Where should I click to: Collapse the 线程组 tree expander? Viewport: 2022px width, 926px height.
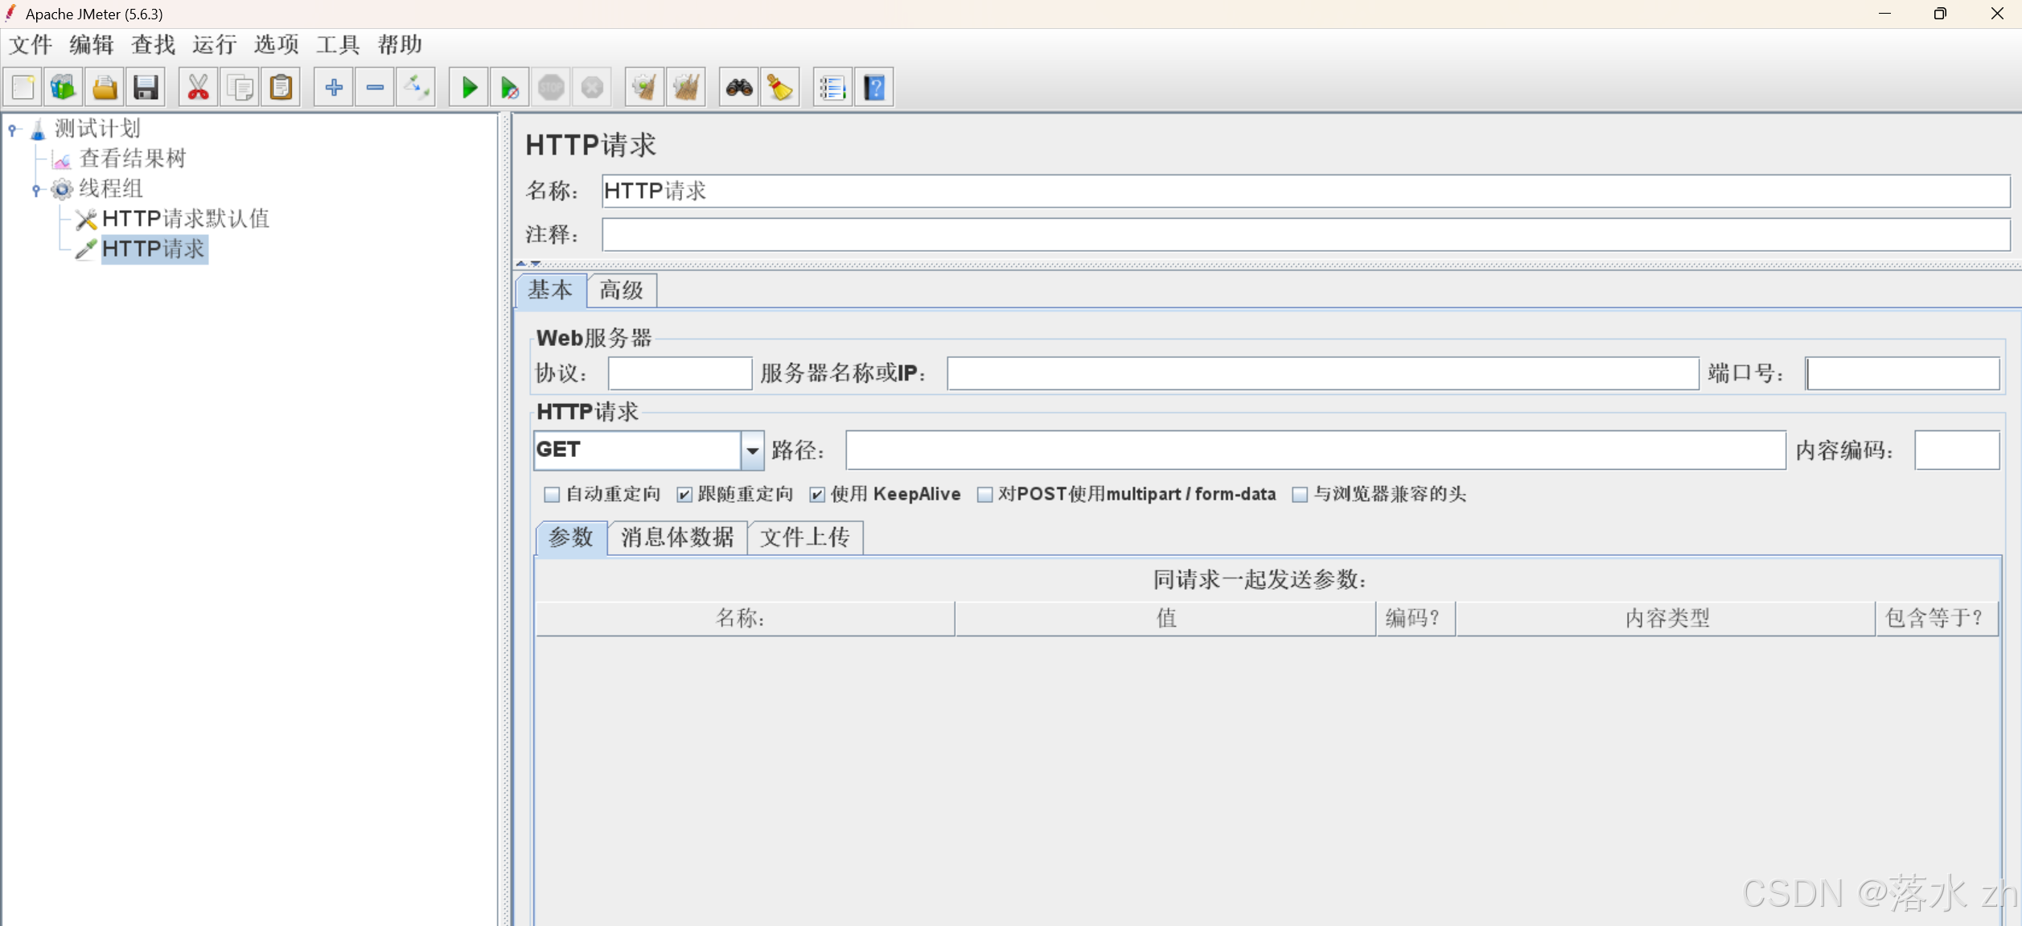pyautogui.click(x=36, y=190)
